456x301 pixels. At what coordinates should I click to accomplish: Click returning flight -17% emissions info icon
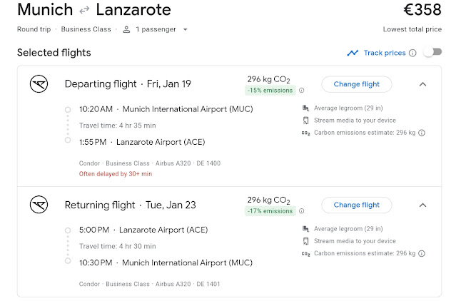click(x=301, y=212)
